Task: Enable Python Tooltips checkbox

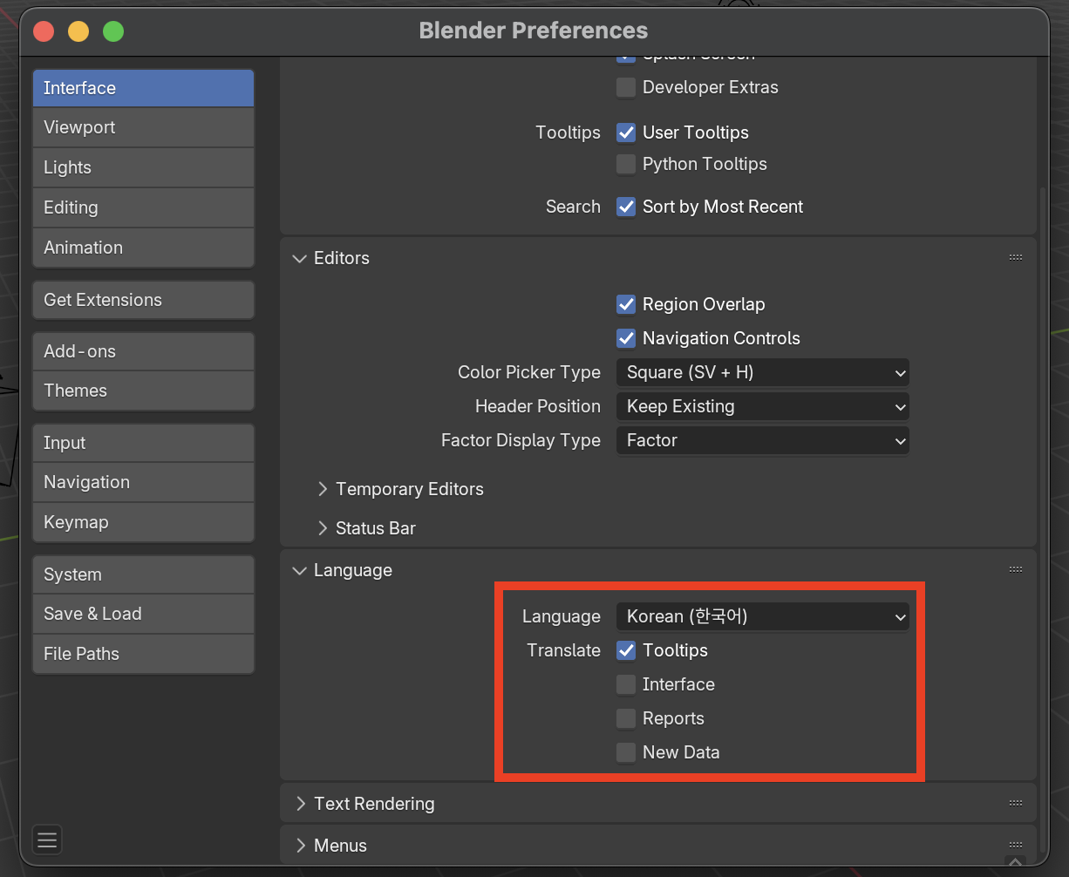Action: pos(626,164)
